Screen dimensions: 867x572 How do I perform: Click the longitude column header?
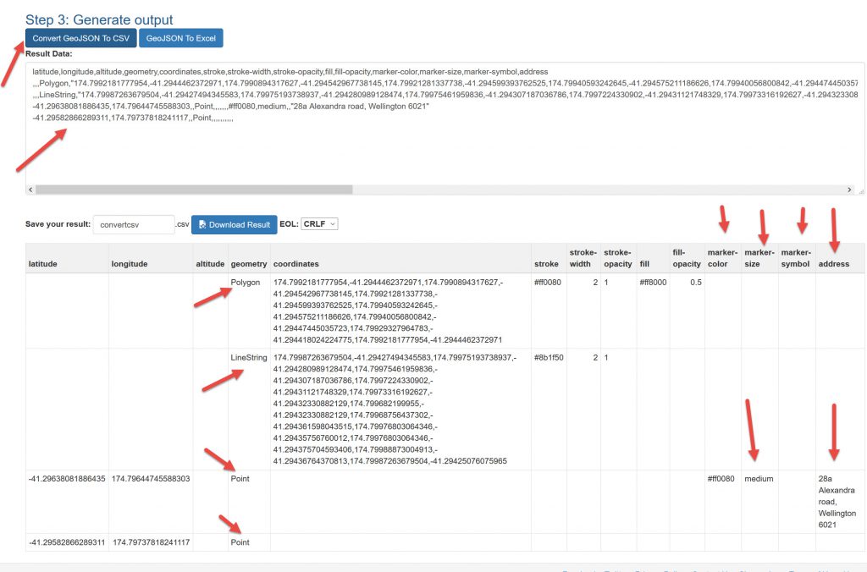[x=130, y=263]
